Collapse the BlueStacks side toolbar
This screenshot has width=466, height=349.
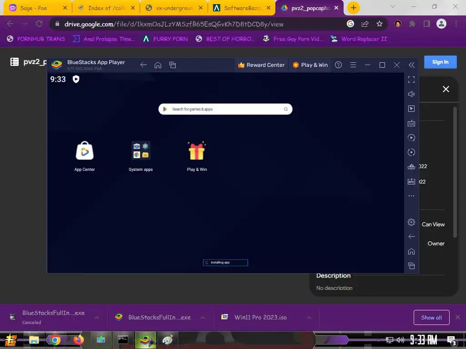point(411,65)
